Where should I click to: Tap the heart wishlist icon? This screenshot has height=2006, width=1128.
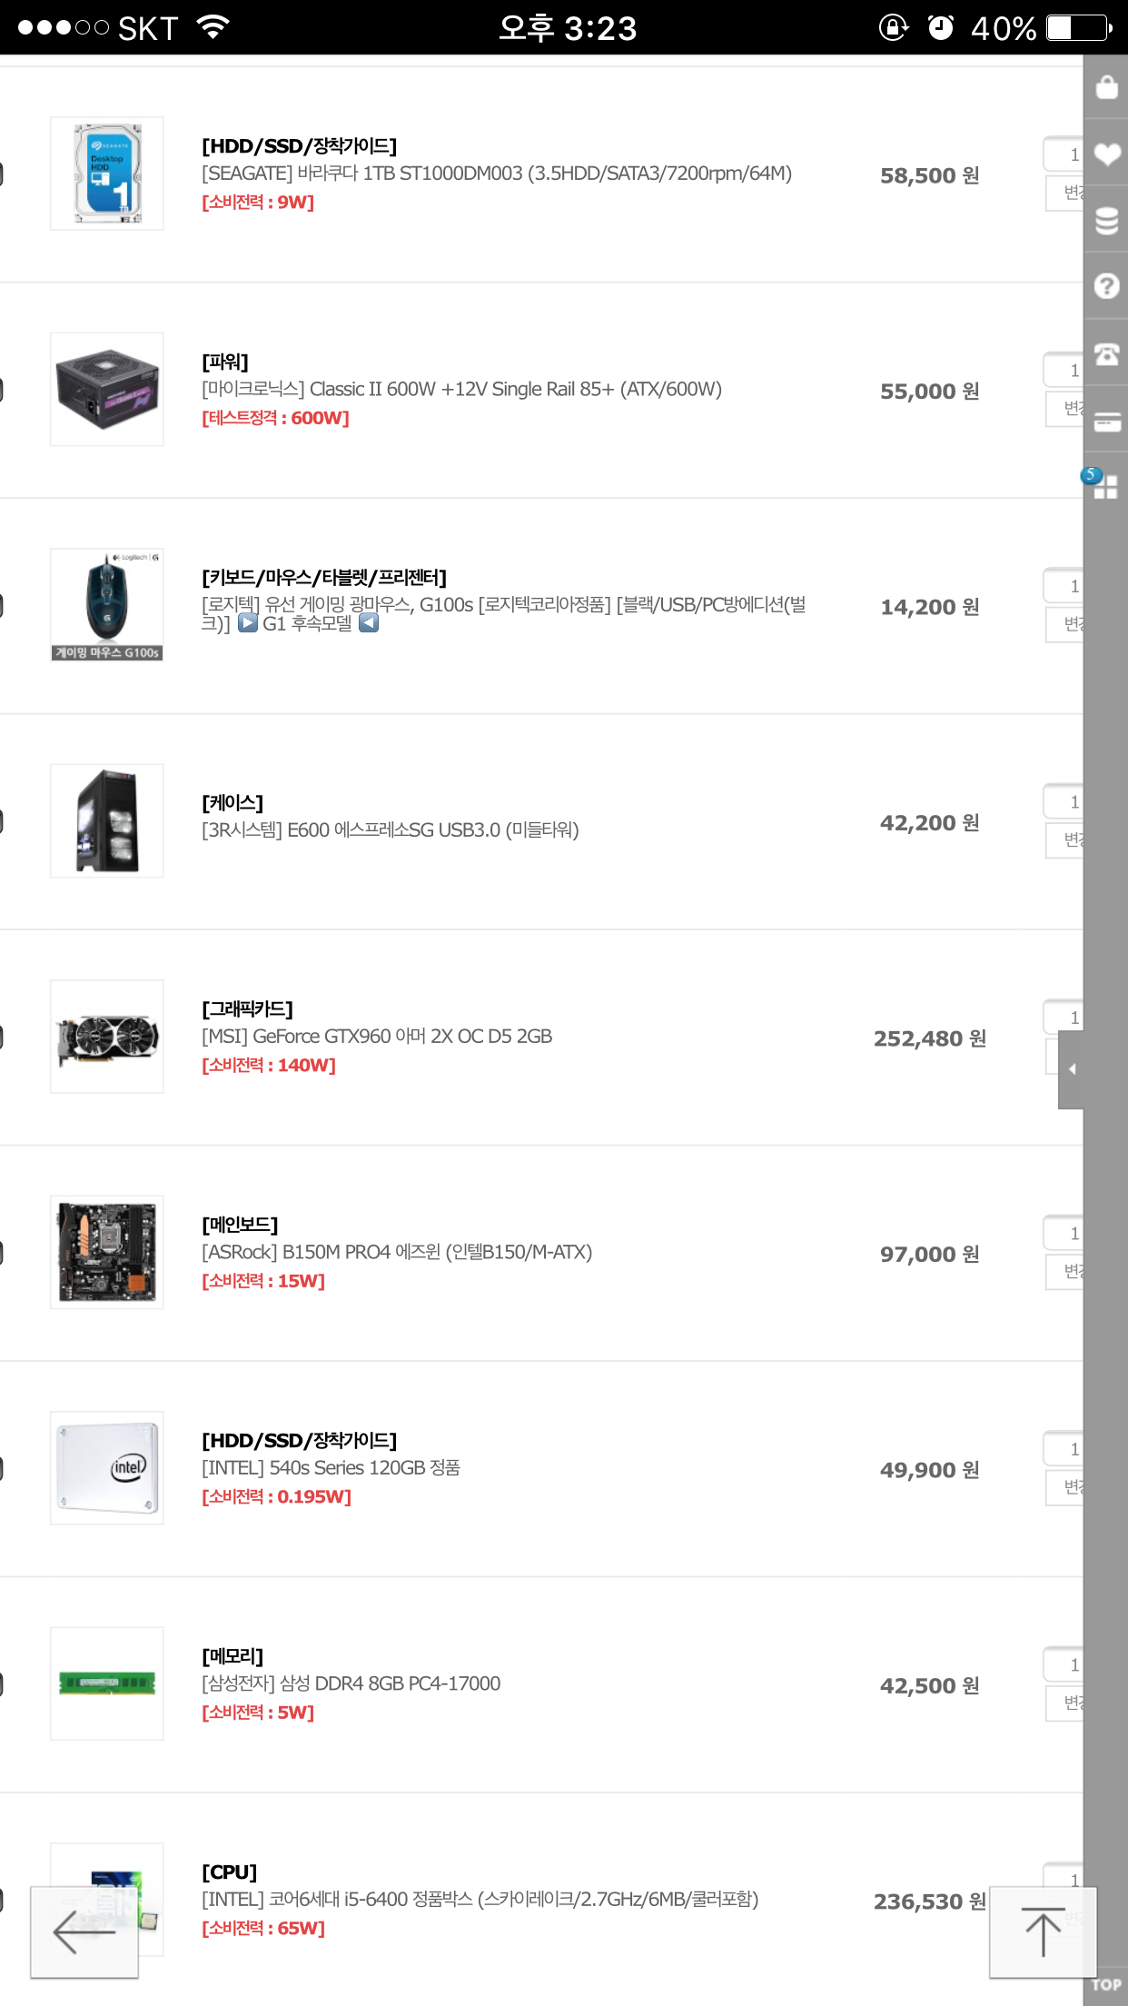[1106, 154]
